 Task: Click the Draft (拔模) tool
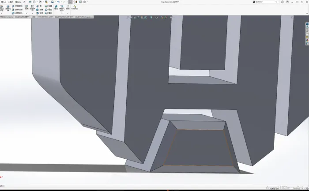39,10
